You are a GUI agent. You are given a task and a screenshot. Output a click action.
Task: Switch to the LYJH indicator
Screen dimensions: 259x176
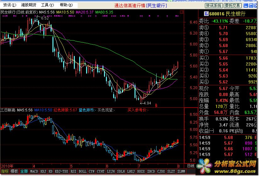(x=111, y=171)
